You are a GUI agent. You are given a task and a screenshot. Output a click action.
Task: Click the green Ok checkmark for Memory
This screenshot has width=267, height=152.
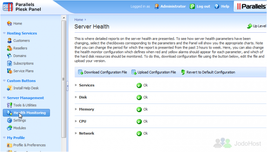139,109
